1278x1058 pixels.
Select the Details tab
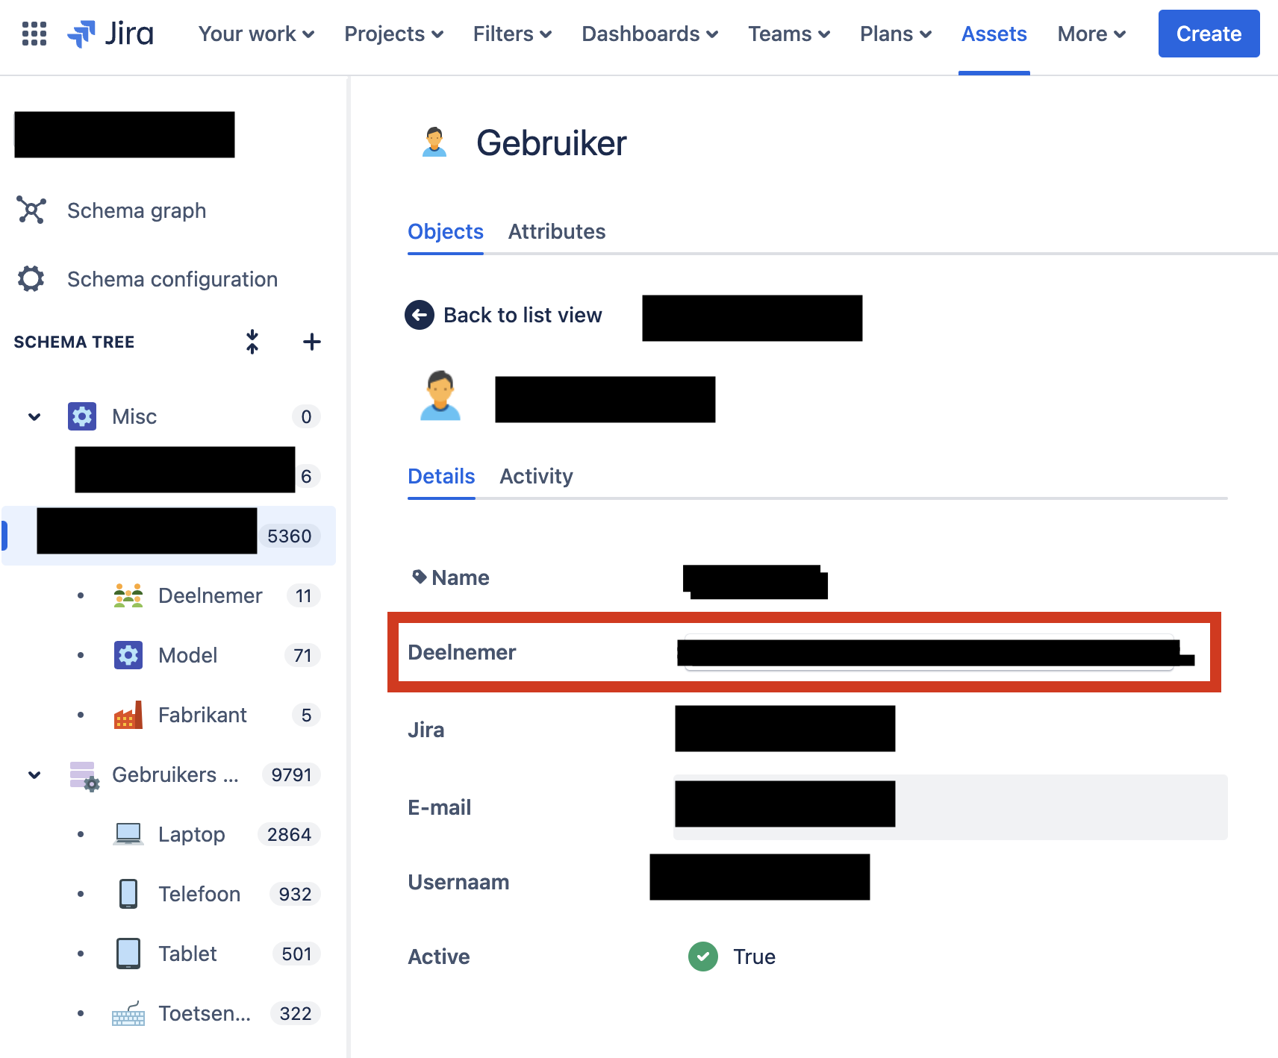(441, 476)
